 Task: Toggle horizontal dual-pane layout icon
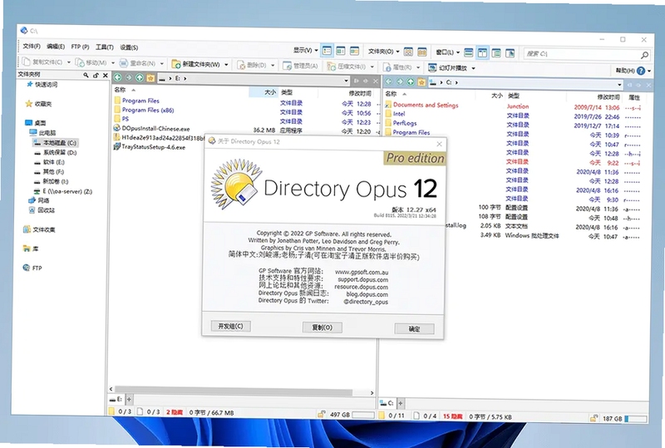pos(469,52)
